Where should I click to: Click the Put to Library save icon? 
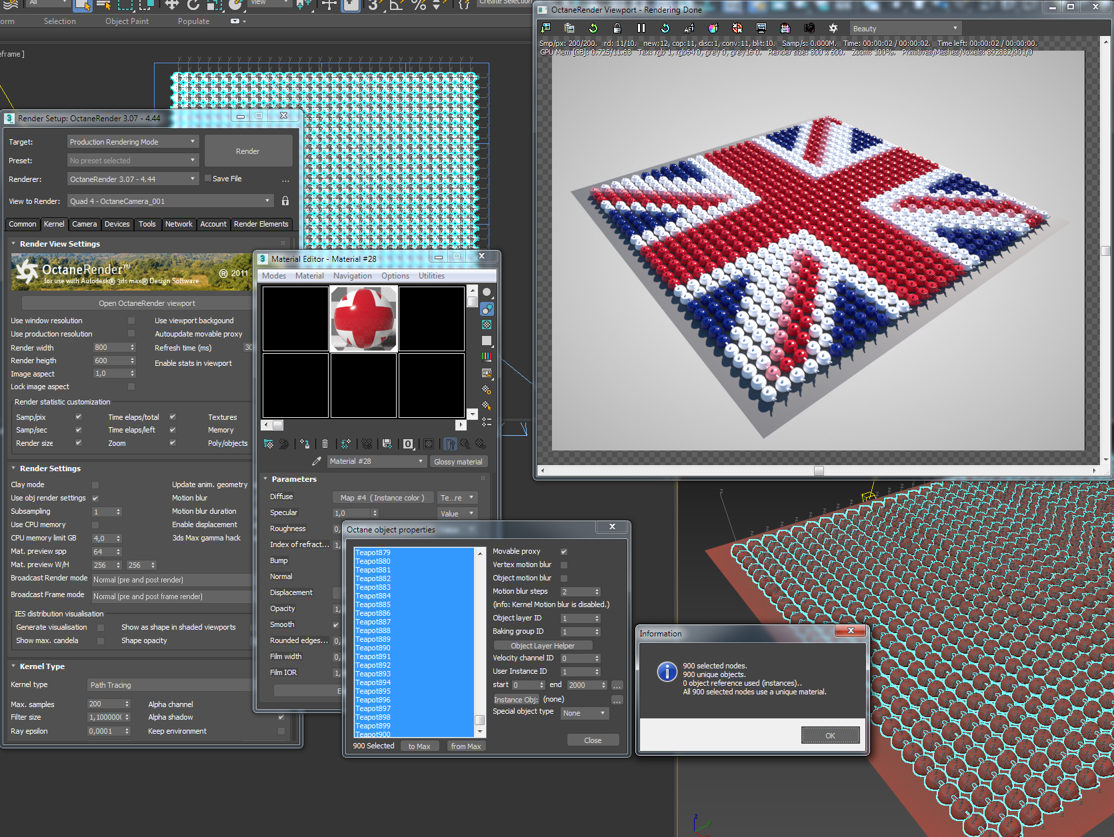(387, 444)
